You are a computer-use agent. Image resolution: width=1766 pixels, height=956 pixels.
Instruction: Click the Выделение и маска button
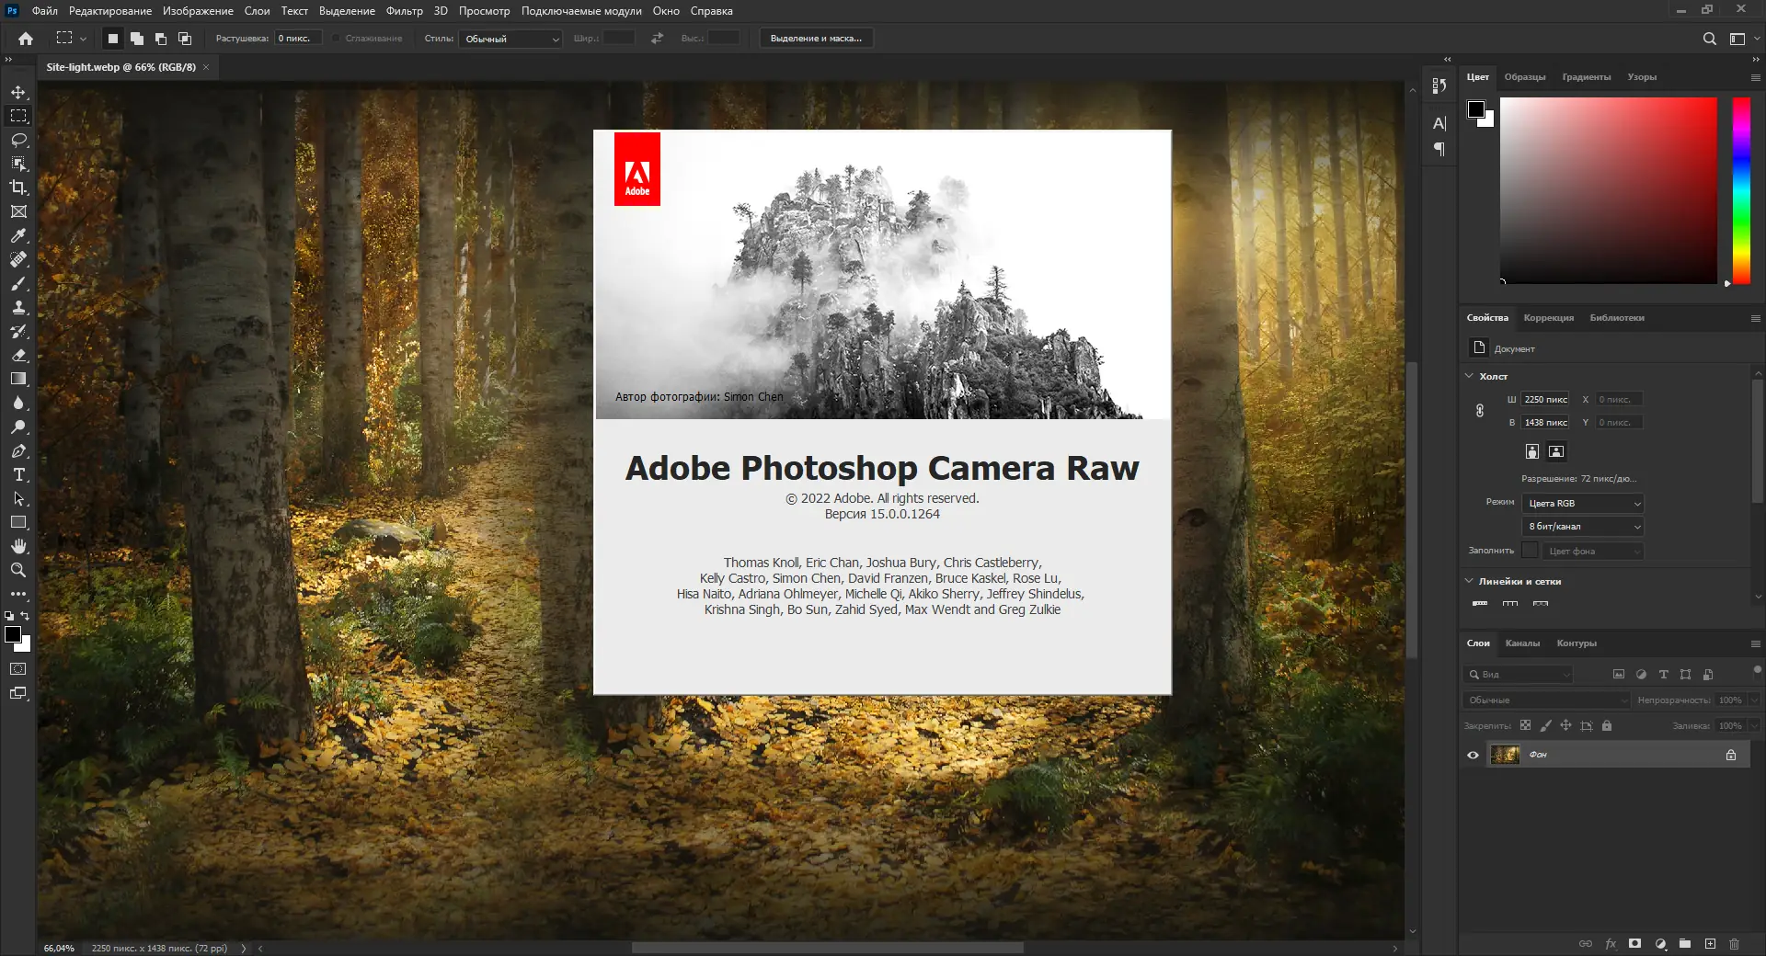point(816,39)
